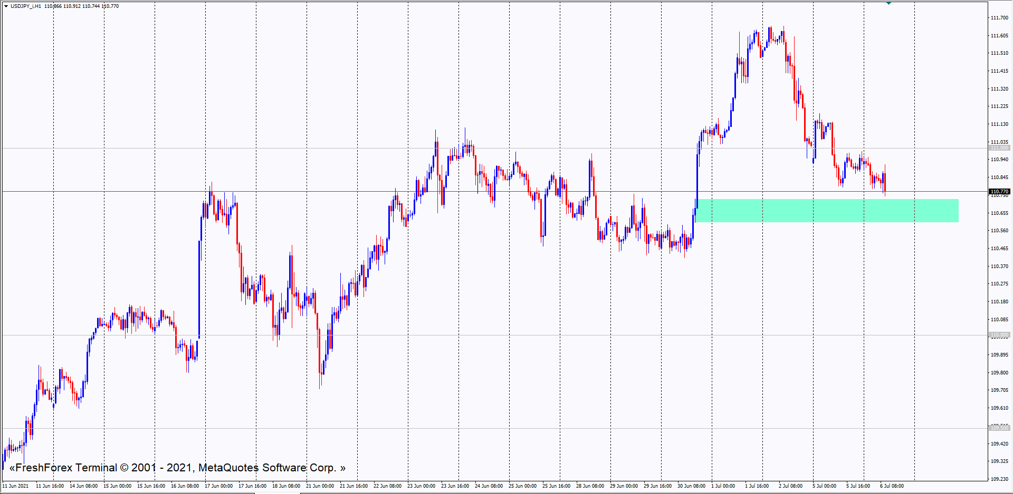1013x494 pixels.
Task: Click the 111.700 price scale label
Action: [x=999, y=18]
